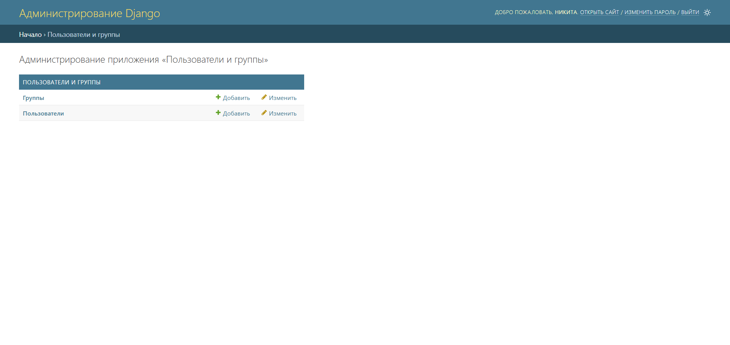Open the Пользователи model link
The image size is (730, 345).
coord(43,114)
